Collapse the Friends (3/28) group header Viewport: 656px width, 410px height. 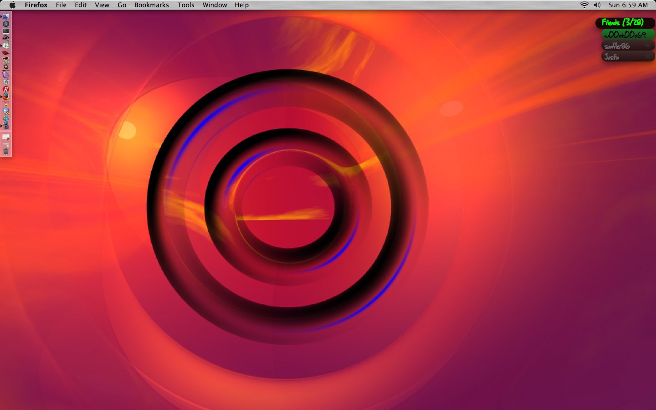coord(622,22)
